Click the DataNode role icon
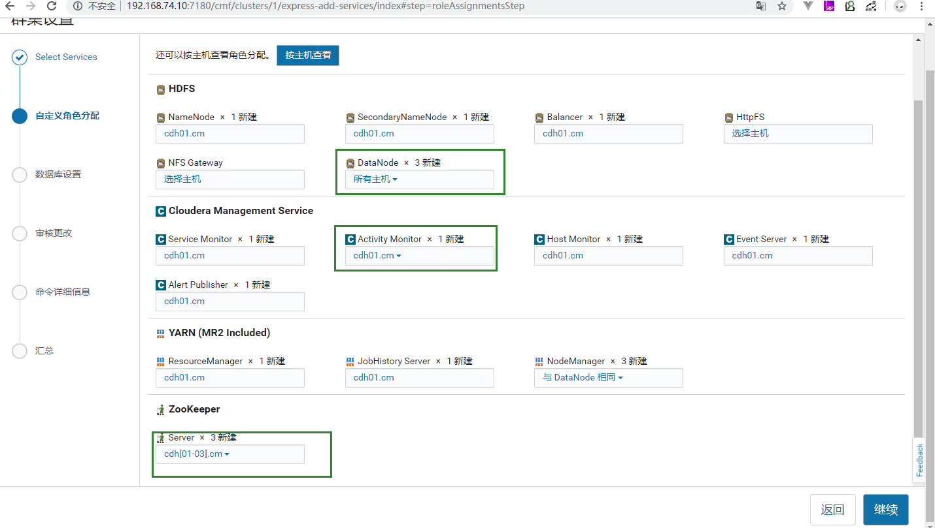The image size is (935, 528). (350, 163)
